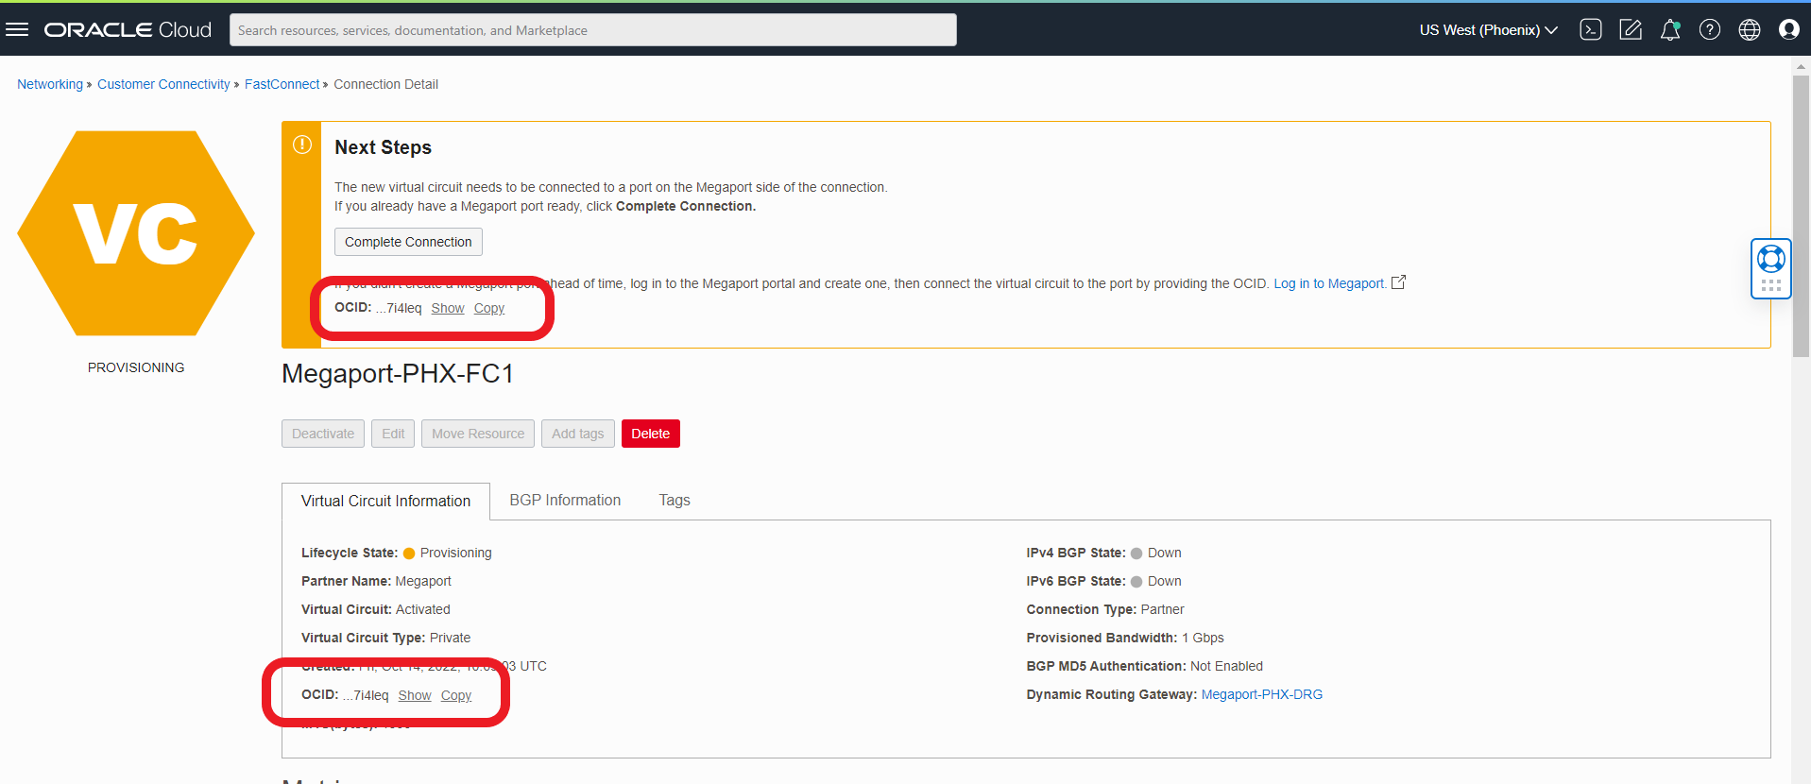Go to Networking breadcrumb
The height and width of the screenshot is (784, 1811).
click(50, 84)
